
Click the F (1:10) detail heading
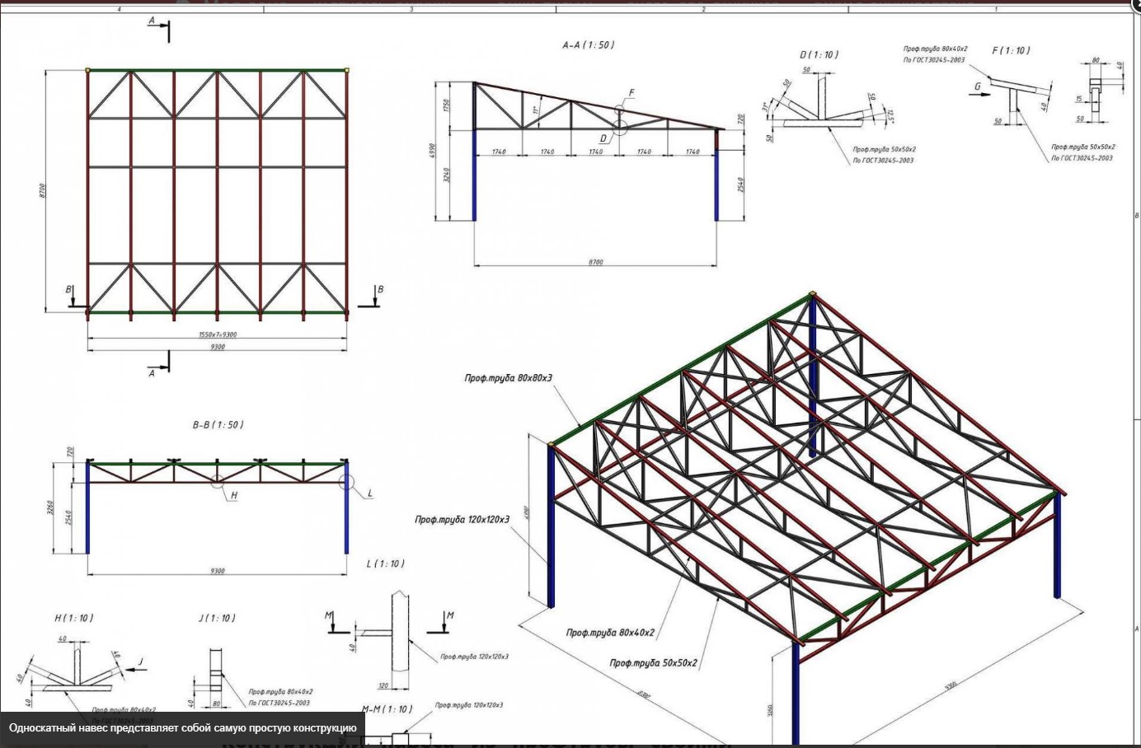pyautogui.click(x=1011, y=50)
